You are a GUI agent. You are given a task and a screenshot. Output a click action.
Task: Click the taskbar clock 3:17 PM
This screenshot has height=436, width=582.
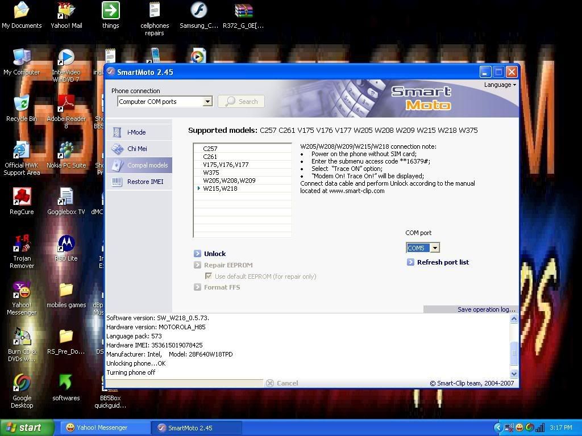561,428
